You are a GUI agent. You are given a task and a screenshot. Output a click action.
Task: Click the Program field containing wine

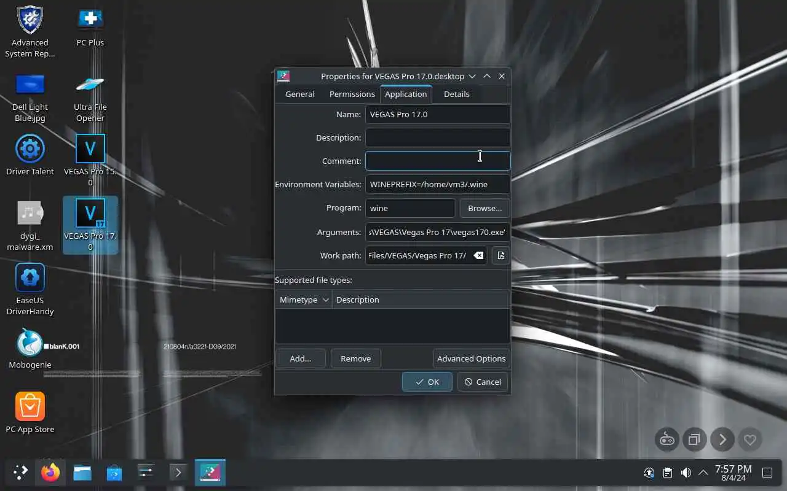(410, 208)
